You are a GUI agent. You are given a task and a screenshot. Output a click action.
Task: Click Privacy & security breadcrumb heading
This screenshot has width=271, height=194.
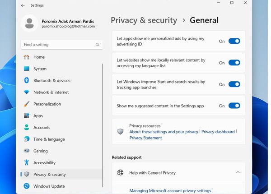pyautogui.click(x=144, y=20)
